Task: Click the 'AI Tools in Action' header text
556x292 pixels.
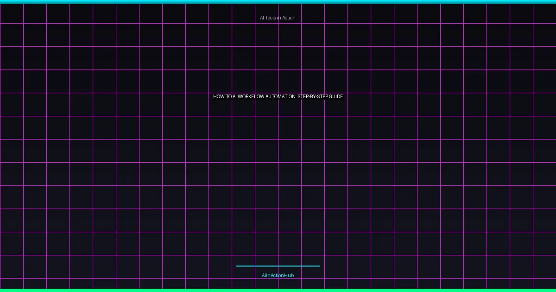Action: pos(278,18)
